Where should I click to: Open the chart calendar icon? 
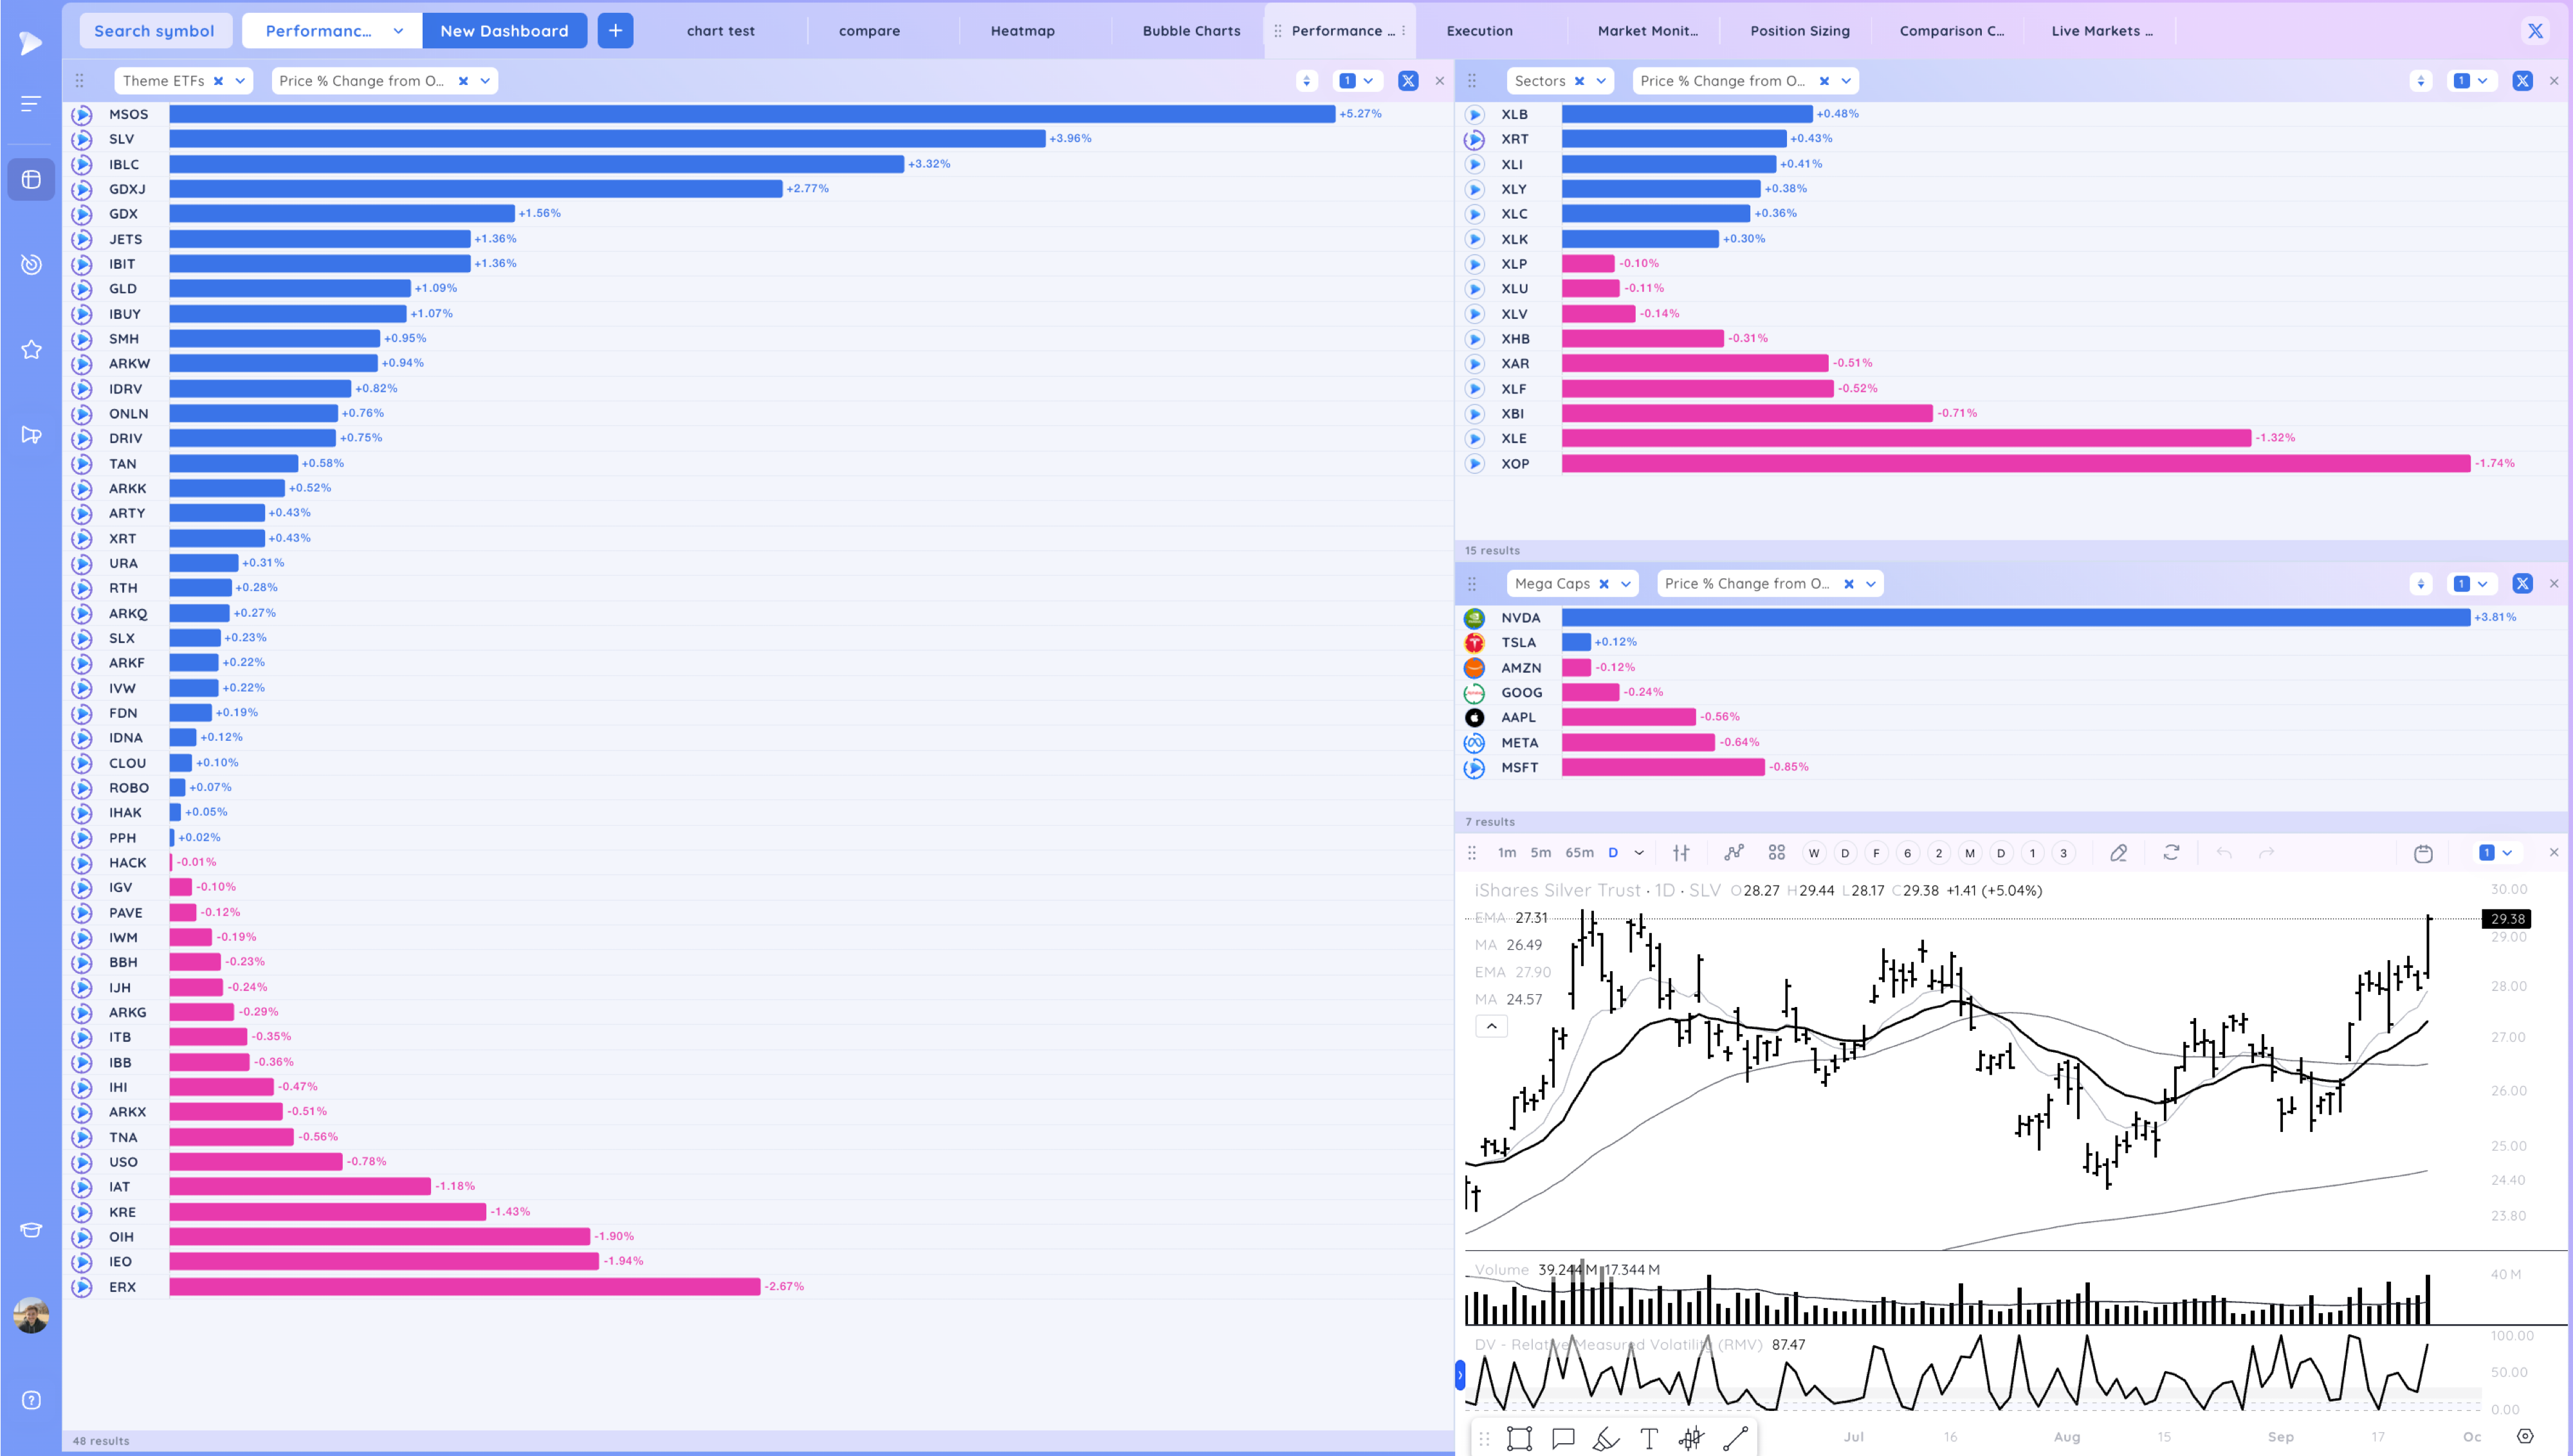coord(2423,853)
